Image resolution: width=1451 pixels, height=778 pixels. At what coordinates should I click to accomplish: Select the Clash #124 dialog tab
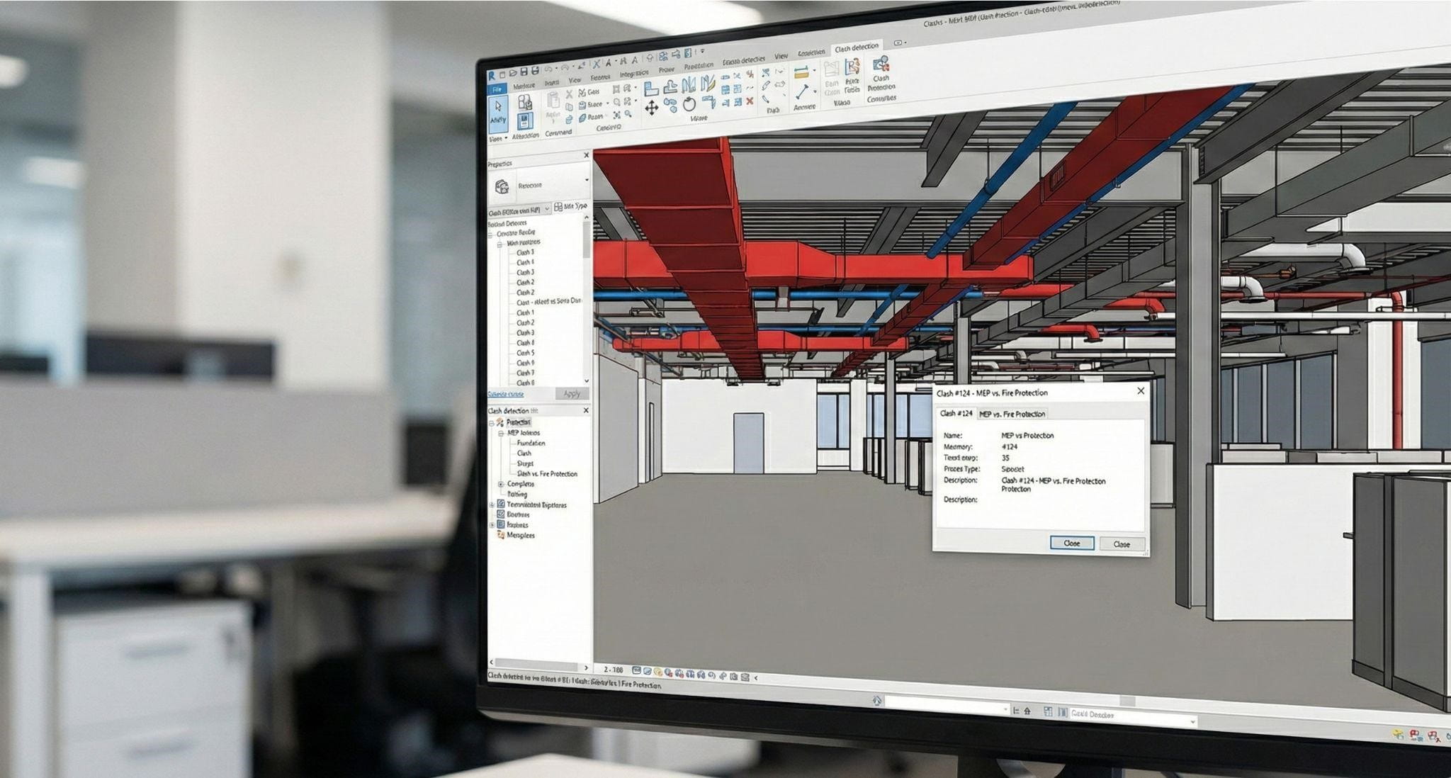[956, 413]
